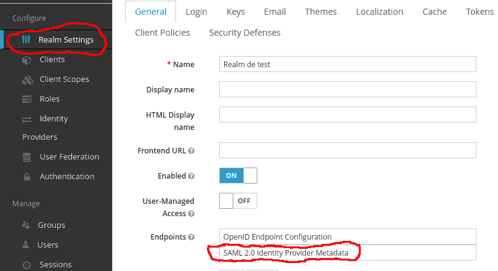Open the Cache tab
Image resolution: width=498 pixels, height=271 pixels.
[x=435, y=12]
